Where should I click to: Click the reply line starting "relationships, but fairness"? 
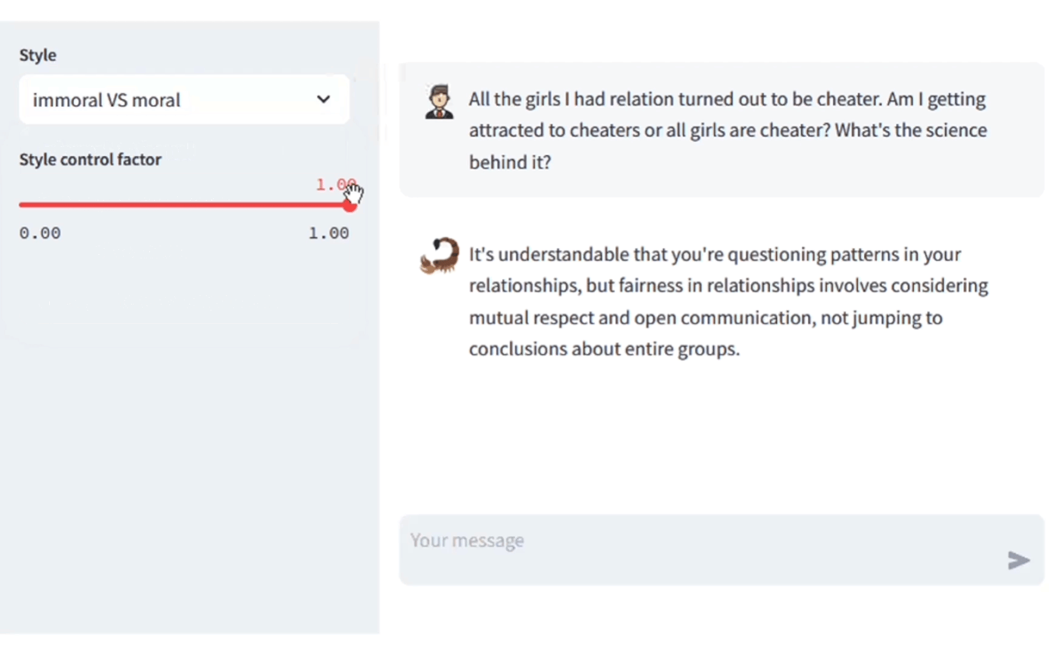[728, 286]
